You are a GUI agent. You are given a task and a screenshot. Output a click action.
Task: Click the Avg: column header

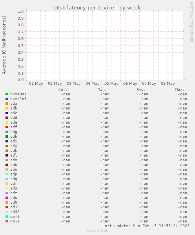tap(141, 89)
